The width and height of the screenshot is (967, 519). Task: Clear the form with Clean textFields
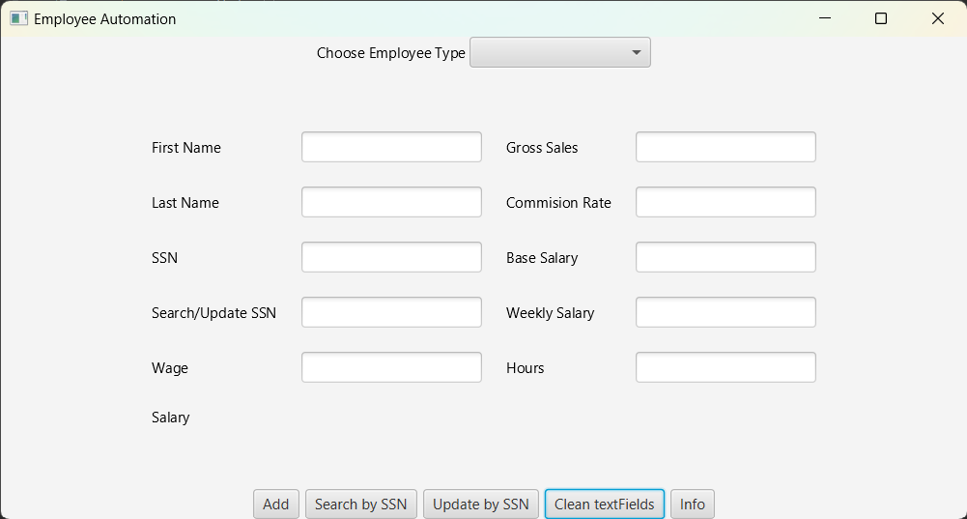(x=605, y=505)
